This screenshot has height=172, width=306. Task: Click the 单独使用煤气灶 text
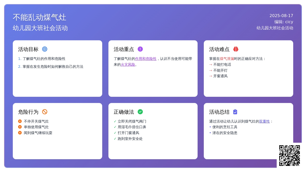36,127
